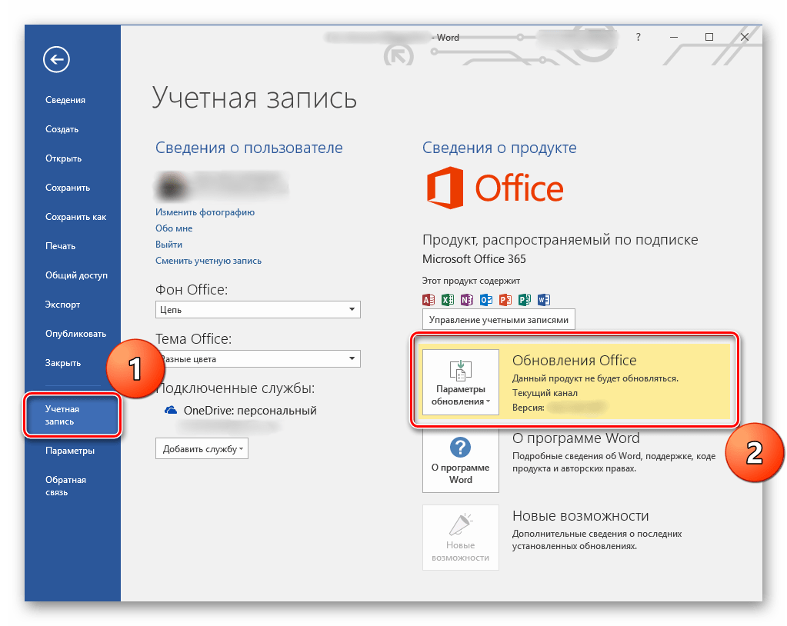Image resolution: width=787 pixels, height=626 pixels.
Task: Click the Word app icon in product list
Action: [x=544, y=300]
